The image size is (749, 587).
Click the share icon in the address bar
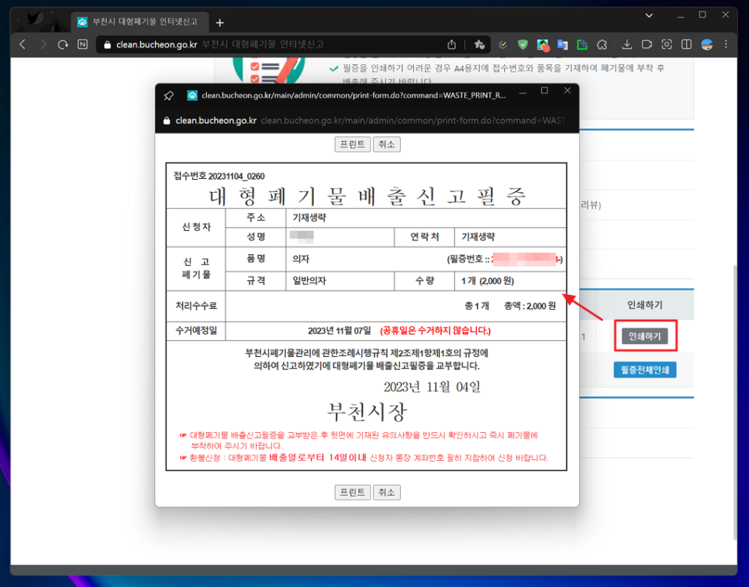pyautogui.click(x=451, y=44)
